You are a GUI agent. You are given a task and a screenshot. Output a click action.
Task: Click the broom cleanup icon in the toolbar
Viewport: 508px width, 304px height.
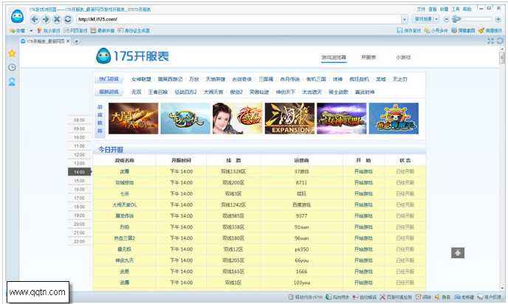coord(481,30)
